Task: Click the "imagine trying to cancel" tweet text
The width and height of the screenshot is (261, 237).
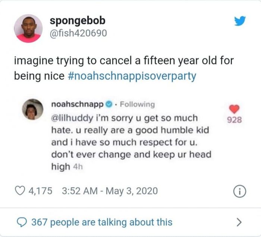Action: (123, 60)
